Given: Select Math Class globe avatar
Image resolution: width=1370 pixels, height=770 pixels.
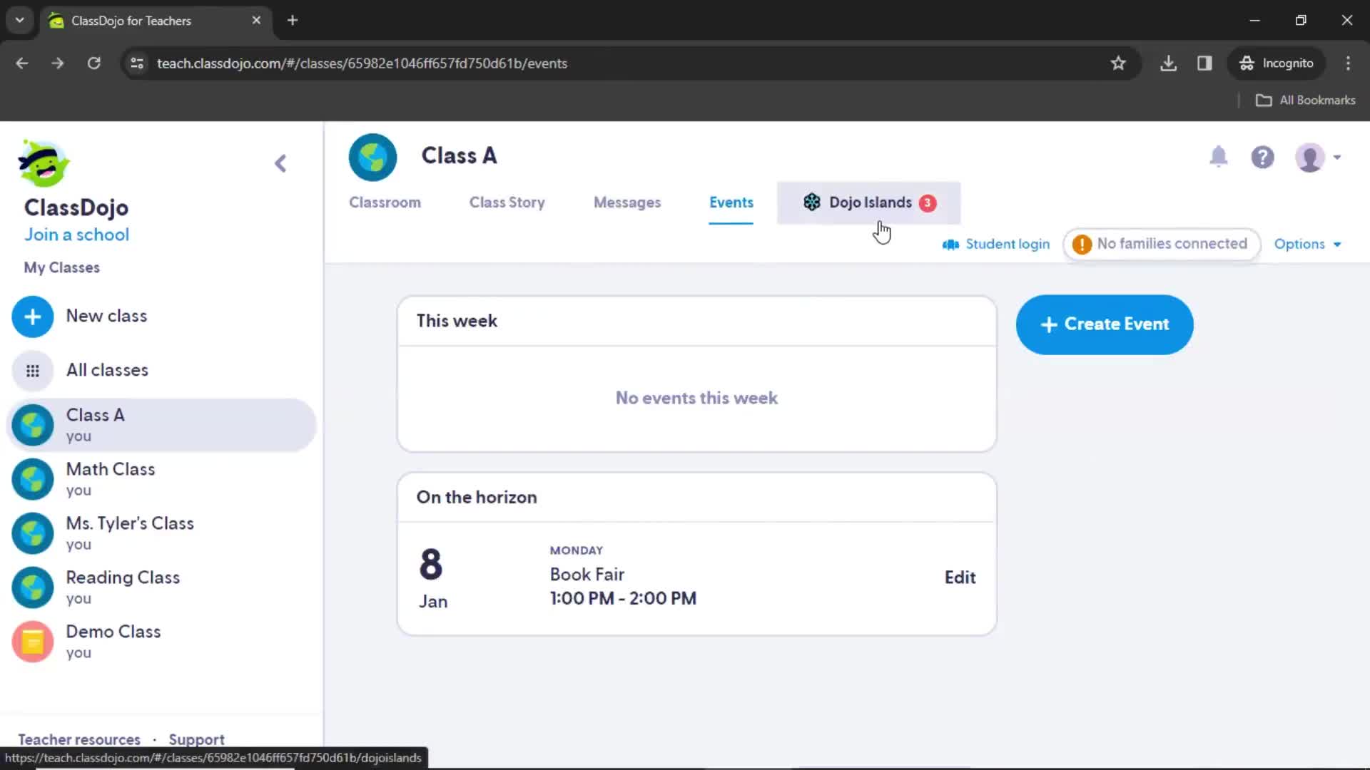Looking at the screenshot, I should click(33, 479).
